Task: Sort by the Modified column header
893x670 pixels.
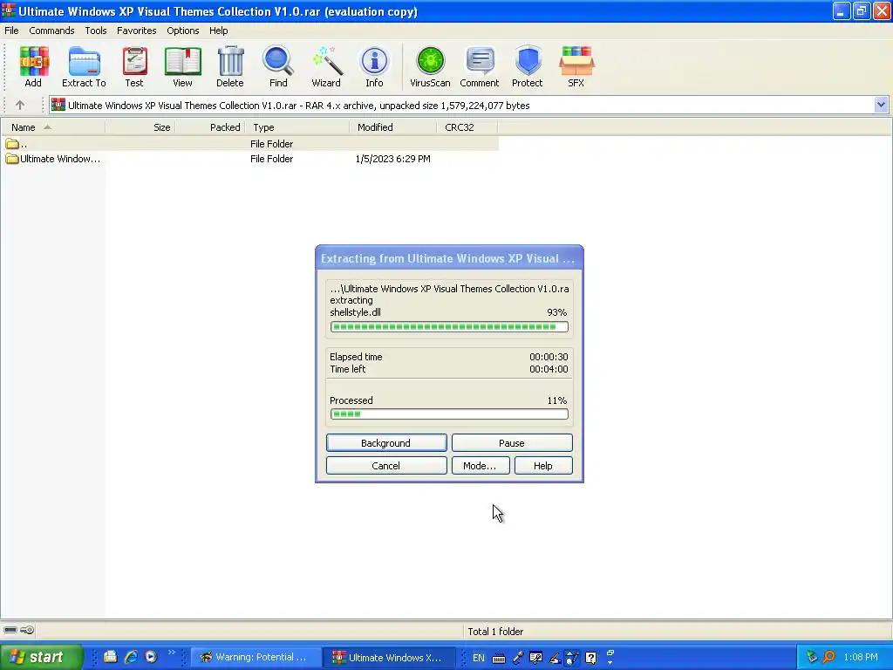Action: (393, 127)
